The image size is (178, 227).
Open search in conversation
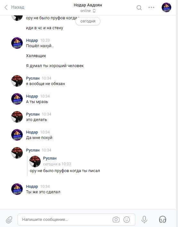pyautogui.click(x=139, y=7)
